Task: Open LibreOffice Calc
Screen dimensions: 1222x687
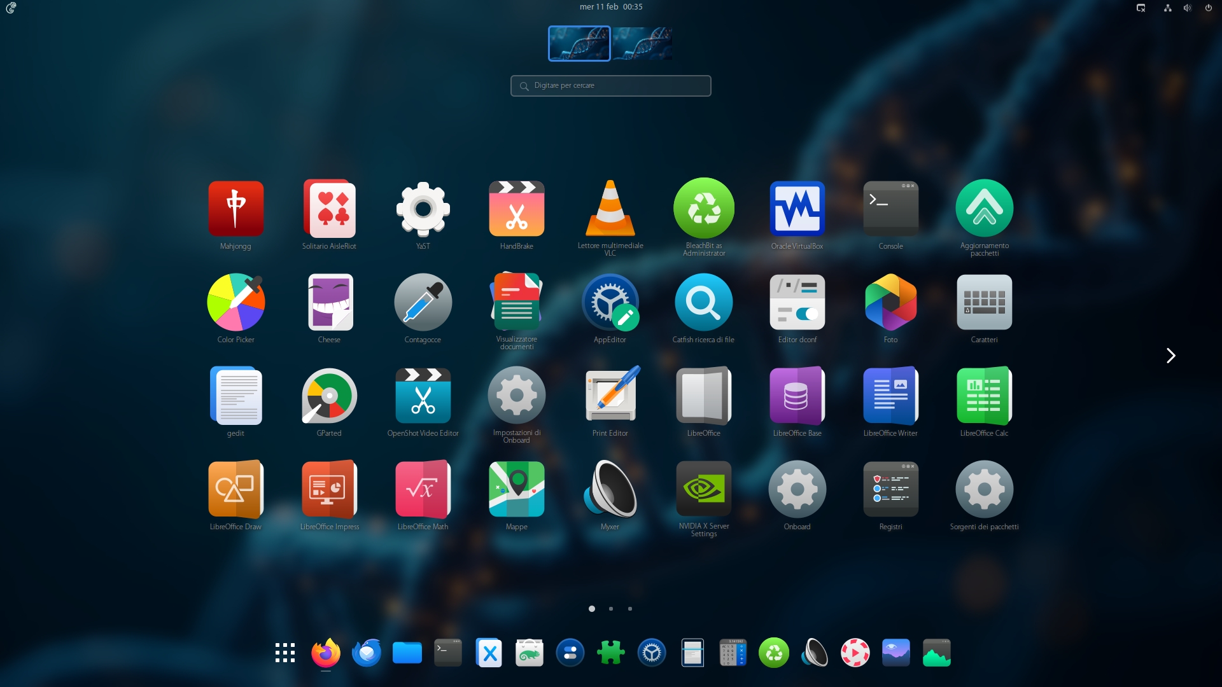Action: coord(984,396)
